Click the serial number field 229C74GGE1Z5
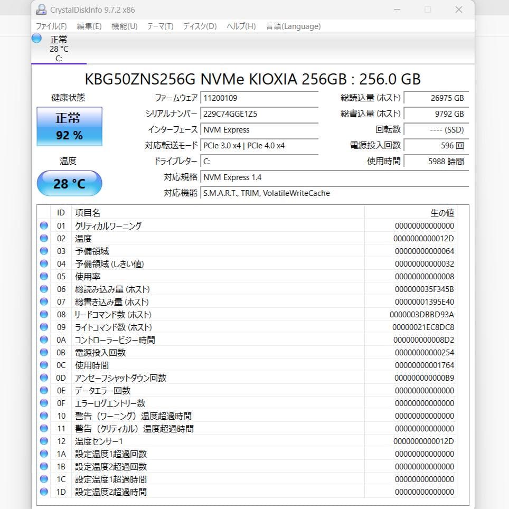Screen dimensions: 509x509 click(x=259, y=114)
